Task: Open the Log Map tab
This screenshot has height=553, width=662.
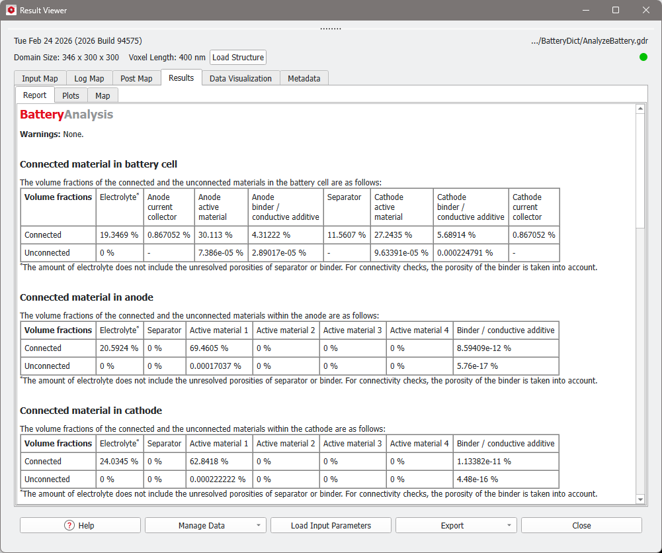Action: coord(89,78)
